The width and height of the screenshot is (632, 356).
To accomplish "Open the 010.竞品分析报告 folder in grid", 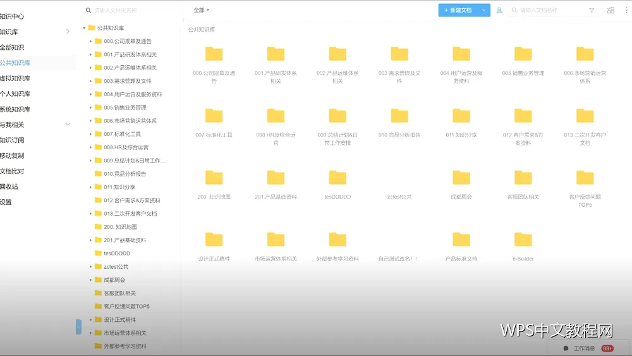I will [x=399, y=116].
